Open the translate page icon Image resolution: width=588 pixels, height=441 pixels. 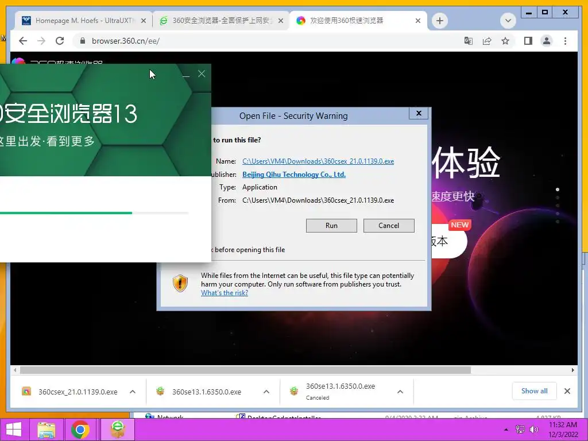coord(469,41)
